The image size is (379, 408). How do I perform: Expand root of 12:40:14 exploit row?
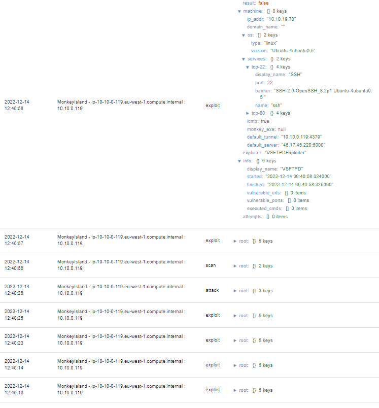click(x=235, y=365)
